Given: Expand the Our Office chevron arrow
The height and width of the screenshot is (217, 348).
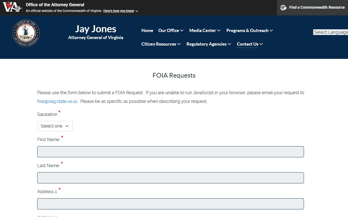Looking at the screenshot, I should tap(182, 31).
